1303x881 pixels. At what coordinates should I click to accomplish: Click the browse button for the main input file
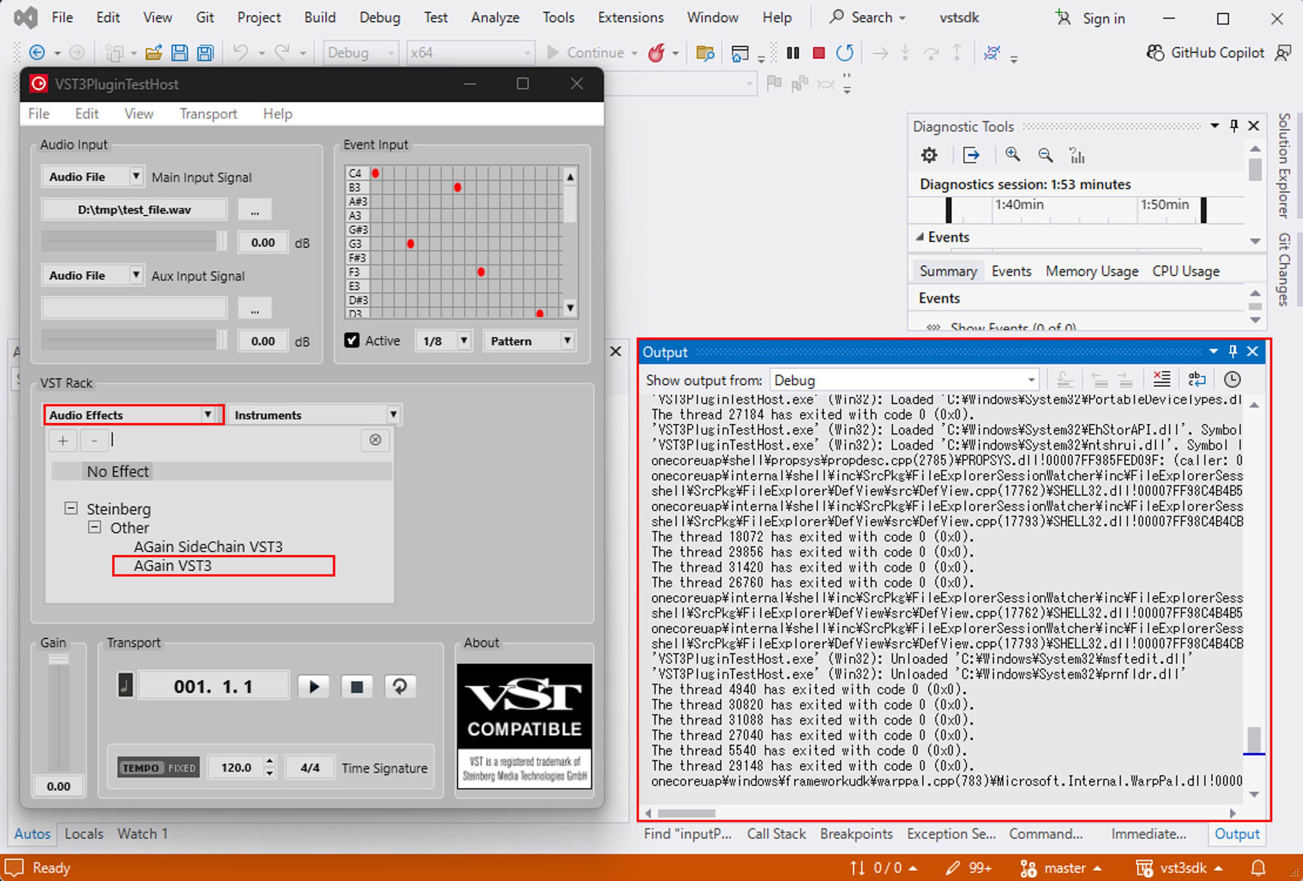pyautogui.click(x=254, y=209)
